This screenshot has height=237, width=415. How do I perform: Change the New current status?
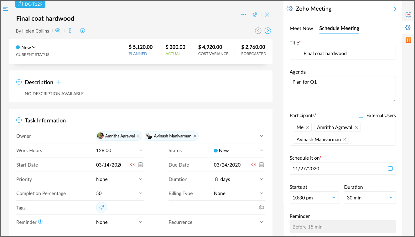click(x=26, y=48)
